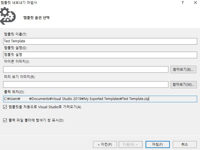Close the template export wizard window
The width and height of the screenshot is (200, 150).
tap(195, 3)
